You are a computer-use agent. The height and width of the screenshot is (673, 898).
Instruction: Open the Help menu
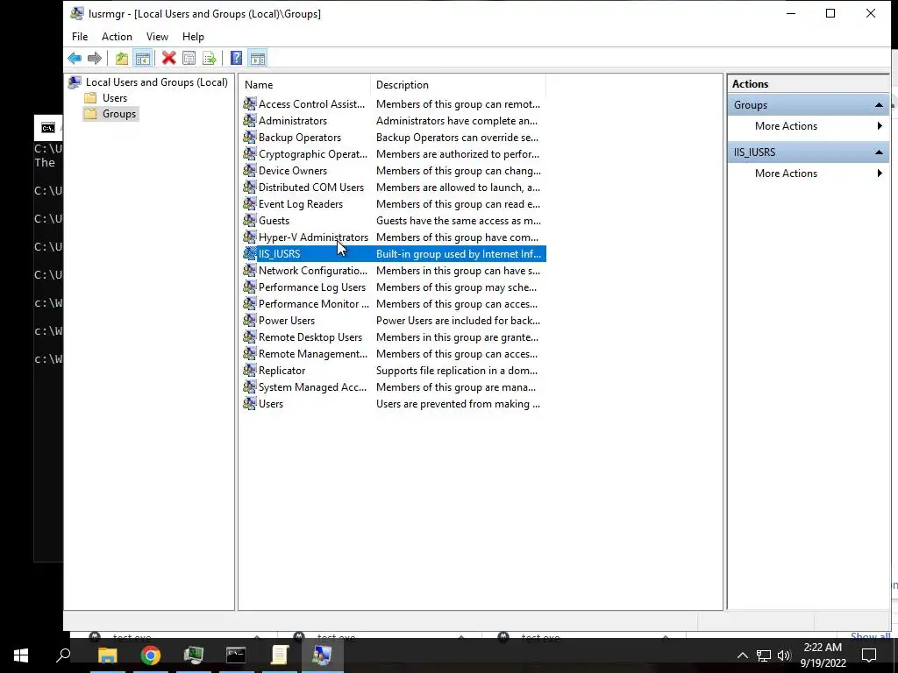point(193,37)
